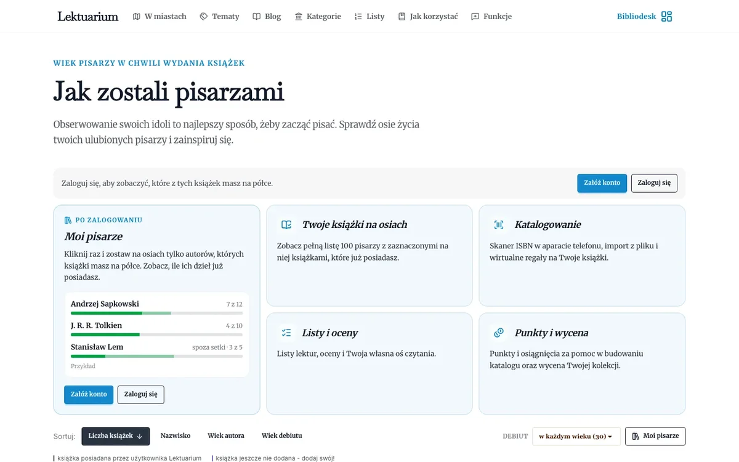This screenshot has height=462, width=739.
Task: Go to the Lektuarium home logo
Action: point(88,17)
